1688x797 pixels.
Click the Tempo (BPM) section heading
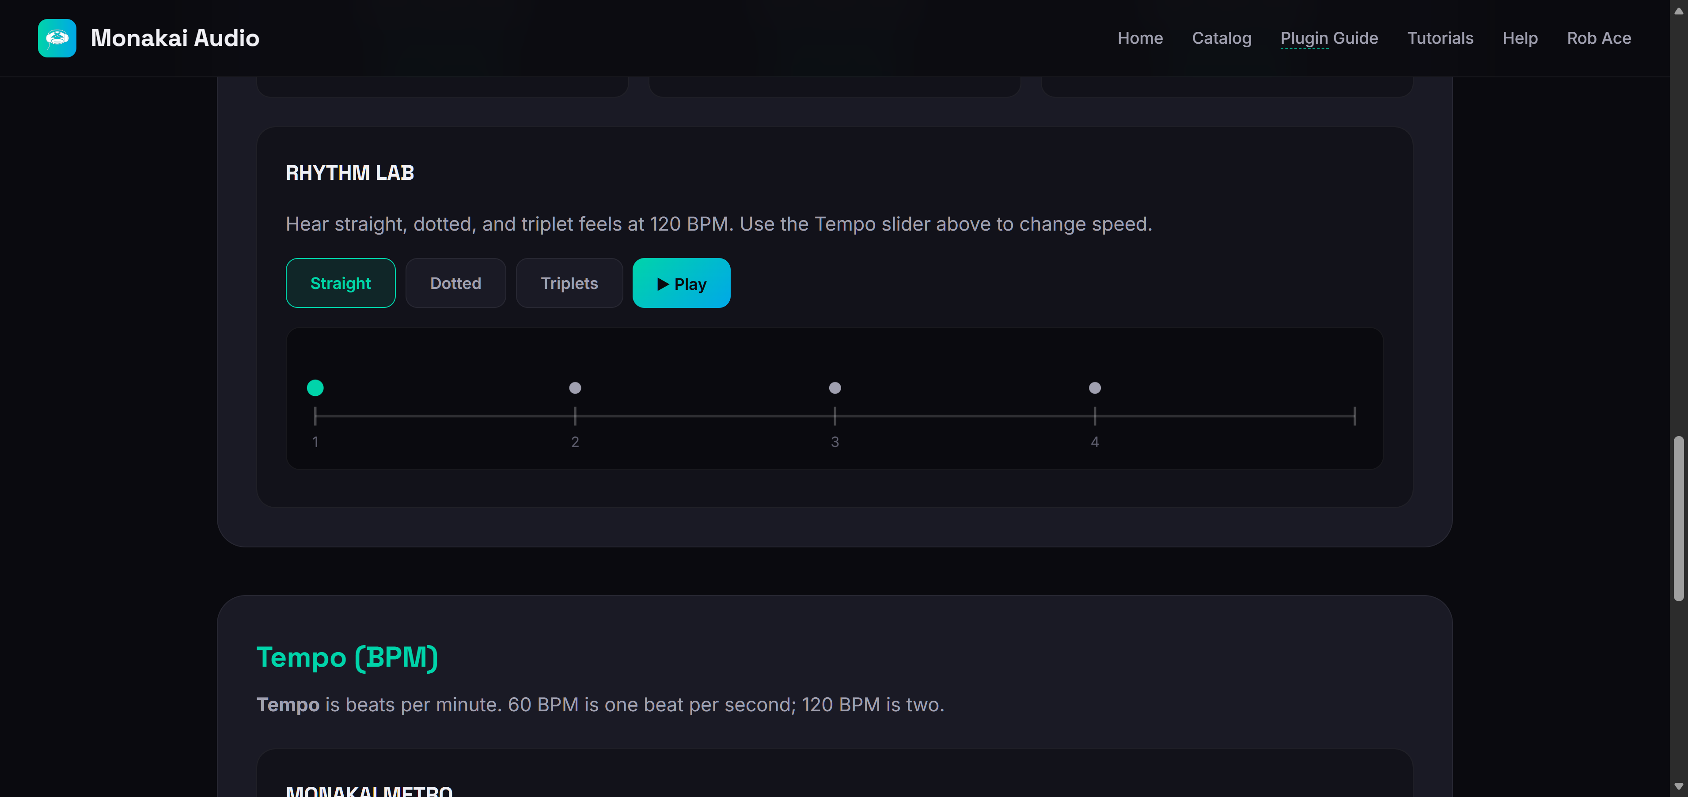click(x=347, y=657)
